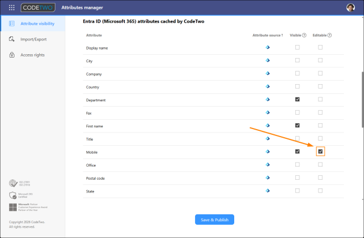364x238 pixels.
Task: Enable Editable for Fax
Action: click(x=320, y=112)
